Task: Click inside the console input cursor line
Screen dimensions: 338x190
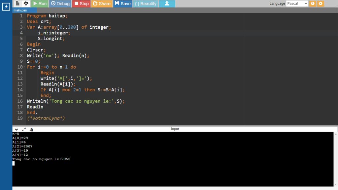Action: point(14,163)
